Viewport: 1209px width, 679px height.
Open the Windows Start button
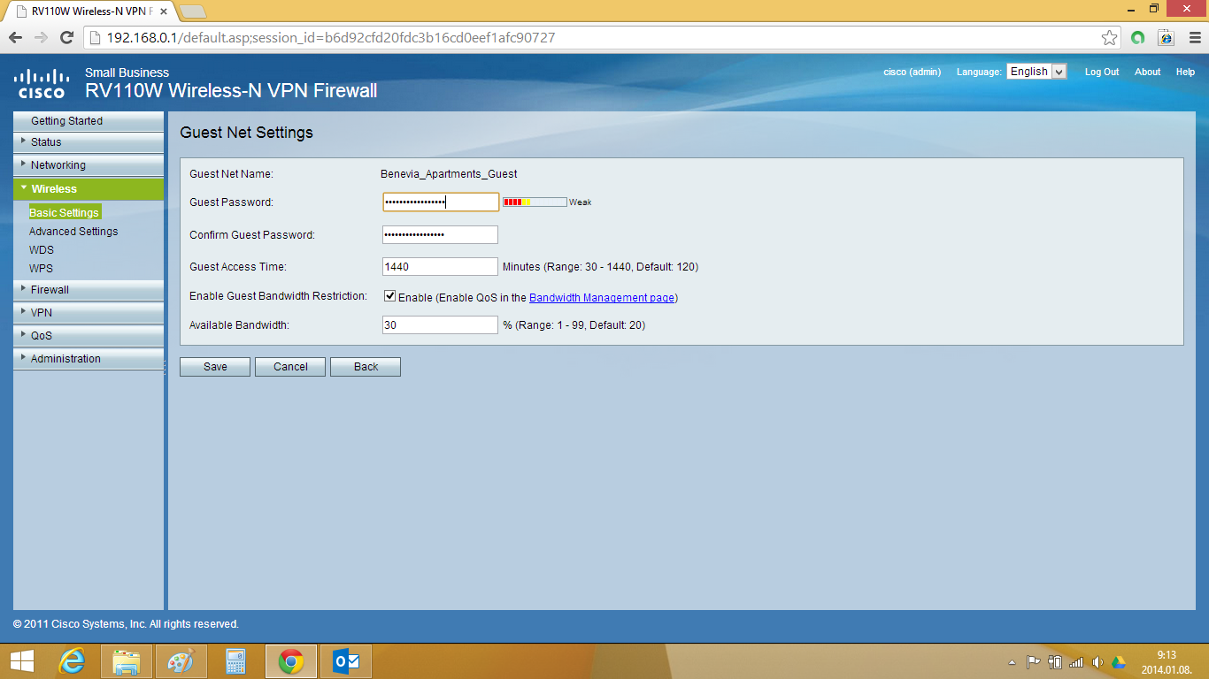[22, 661]
